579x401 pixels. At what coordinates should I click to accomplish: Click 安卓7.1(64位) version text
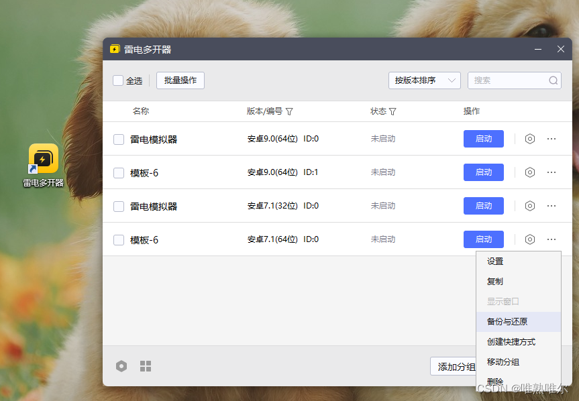coord(272,239)
